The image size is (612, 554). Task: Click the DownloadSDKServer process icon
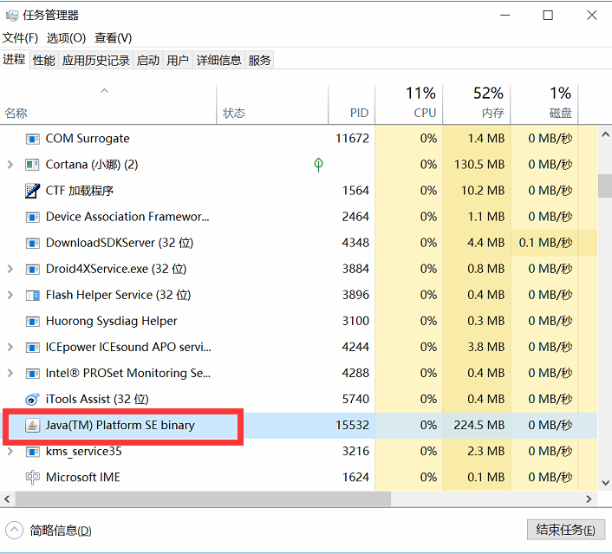[x=32, y=244]
